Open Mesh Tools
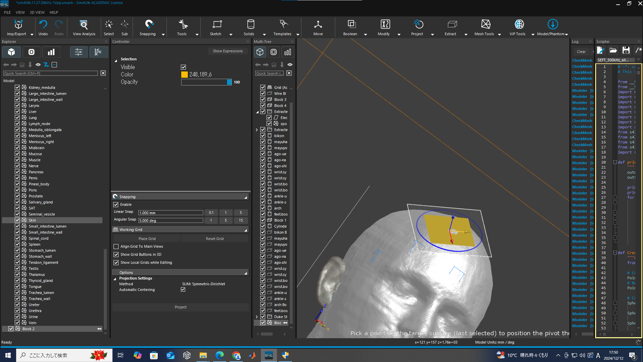 coord(485,27)
